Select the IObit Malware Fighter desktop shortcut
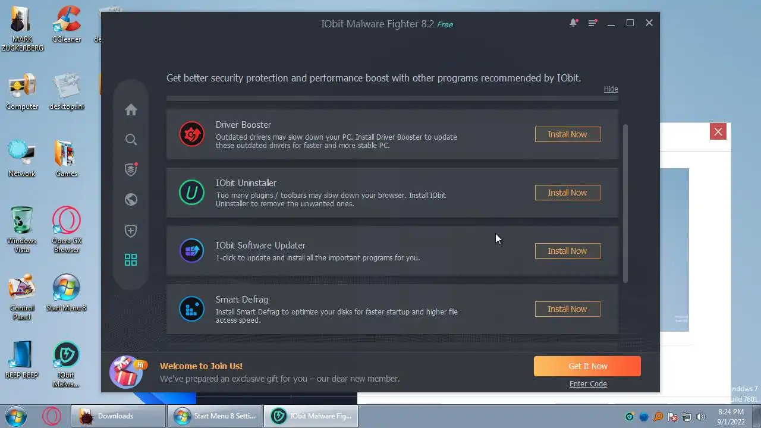 pyautogui.click(x=67, y=364)
